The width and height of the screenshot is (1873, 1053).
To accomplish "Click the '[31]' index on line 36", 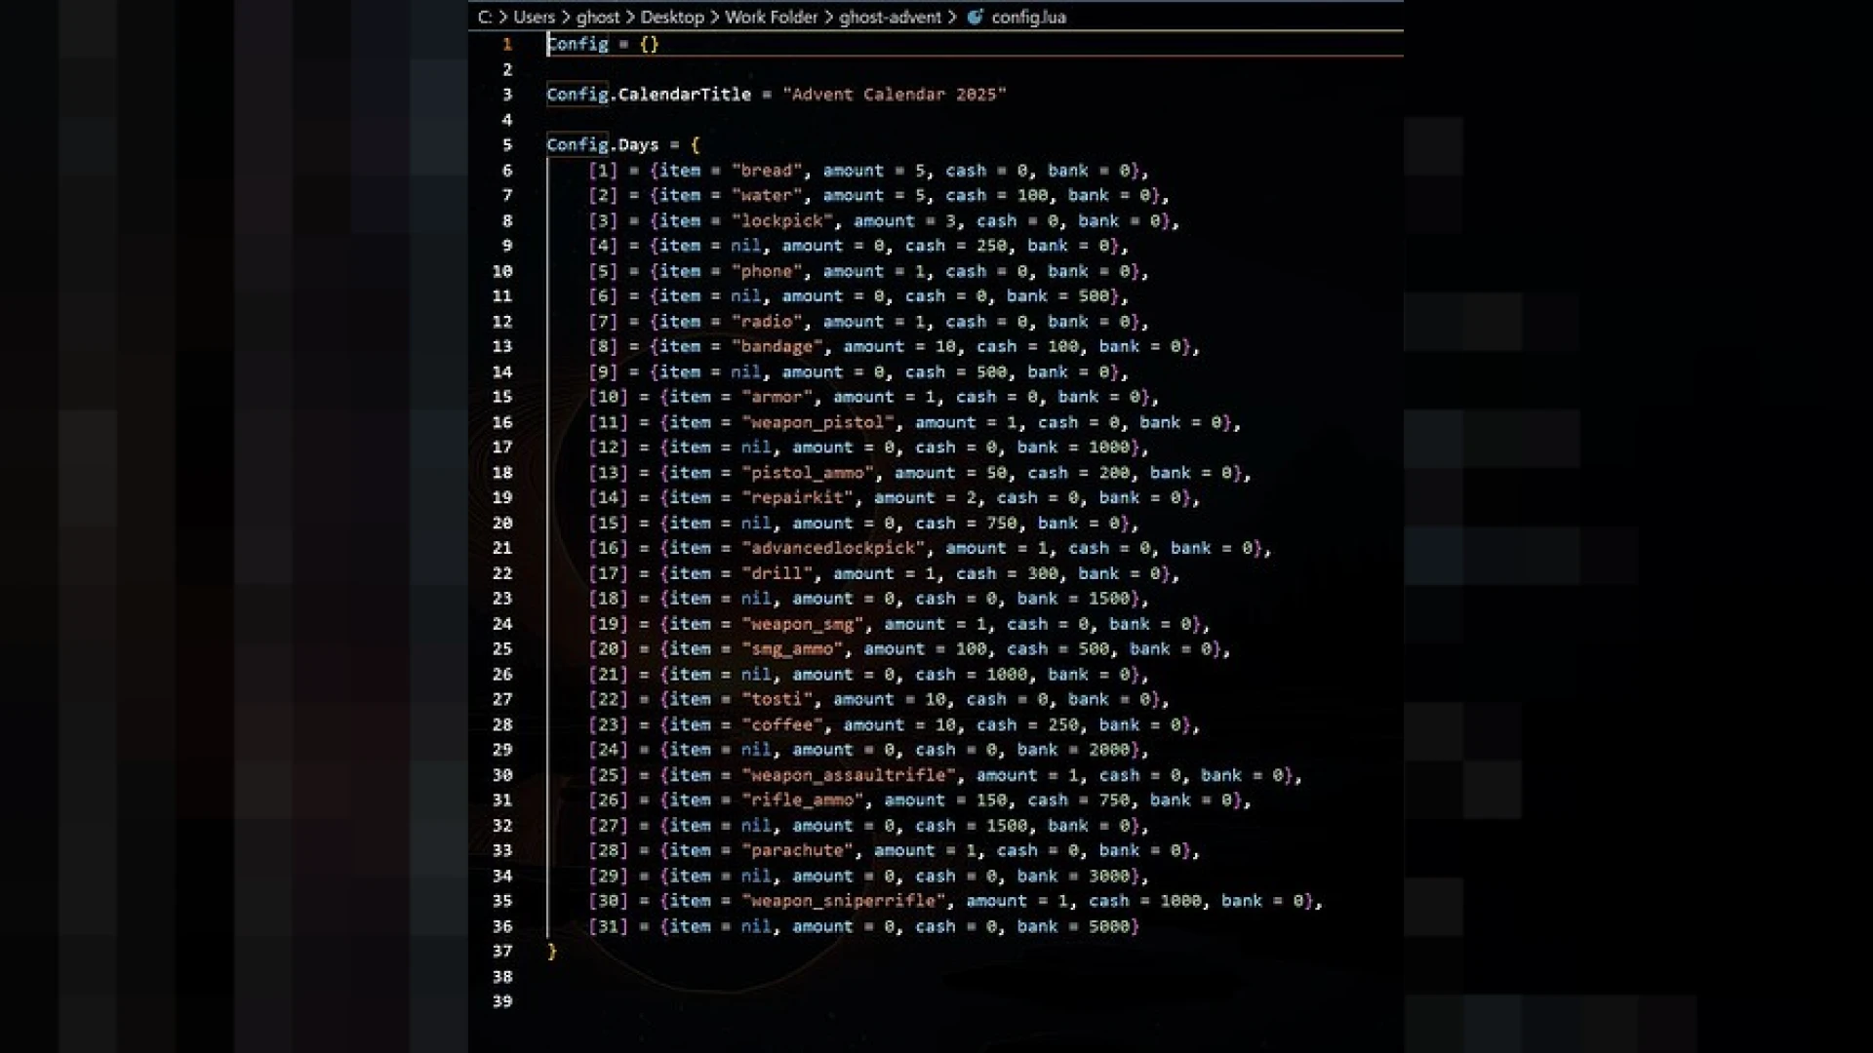I will pyautogui.click(x=608, y=926).
